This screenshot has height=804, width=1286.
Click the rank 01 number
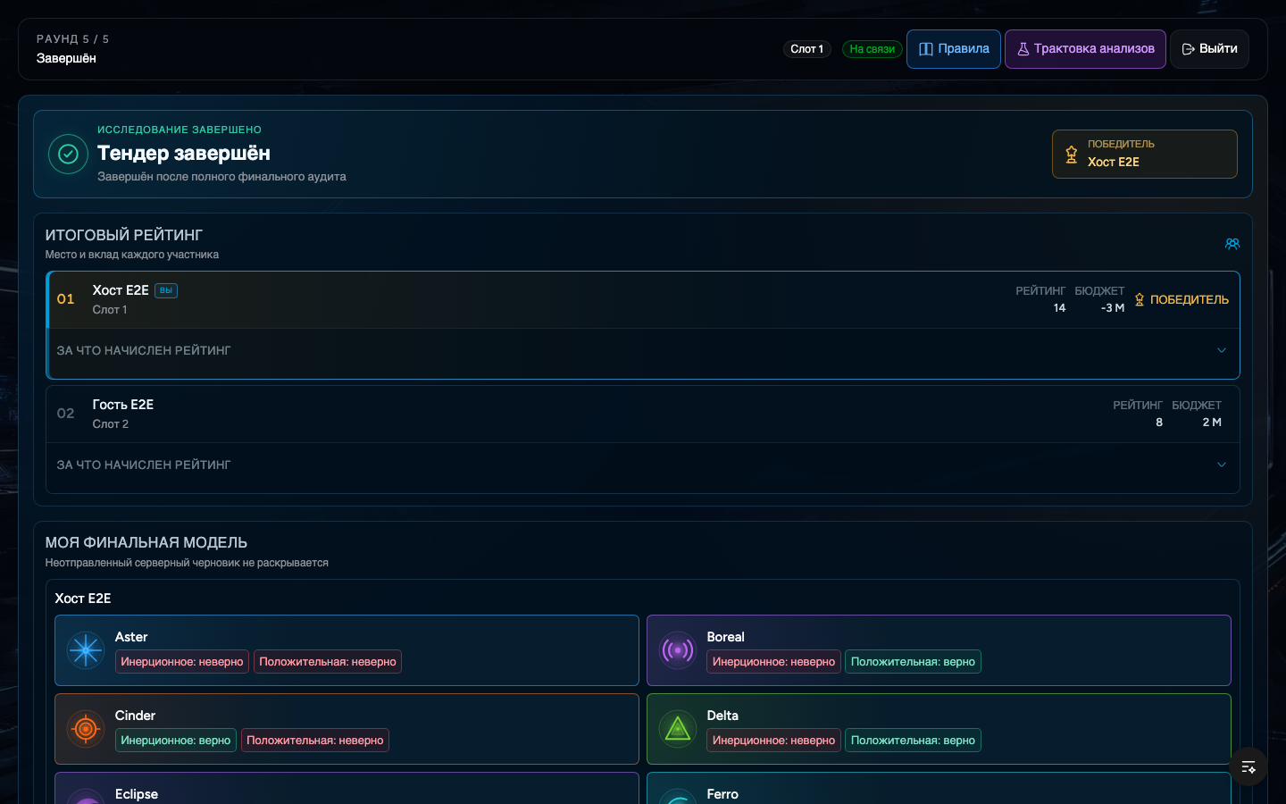pyautogui.click(x=66, y=299)
